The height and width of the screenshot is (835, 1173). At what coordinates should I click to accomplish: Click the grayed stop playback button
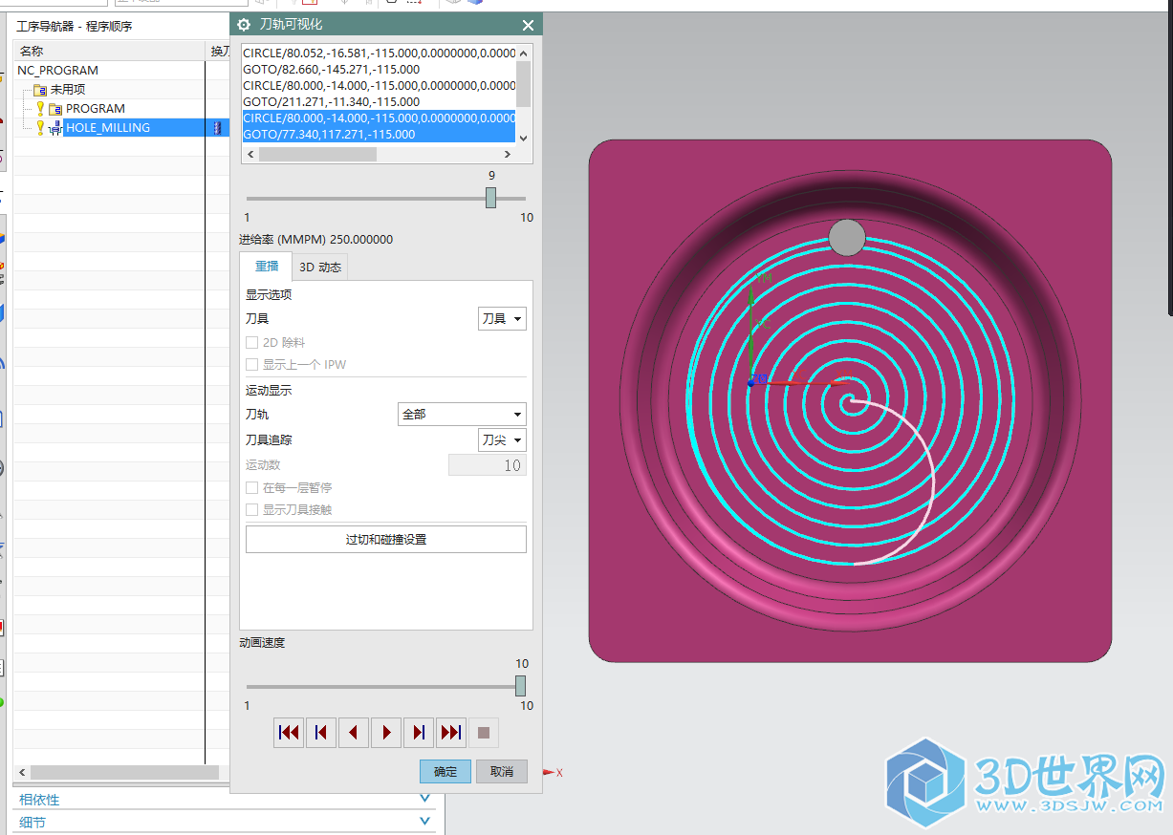[484, 733]
